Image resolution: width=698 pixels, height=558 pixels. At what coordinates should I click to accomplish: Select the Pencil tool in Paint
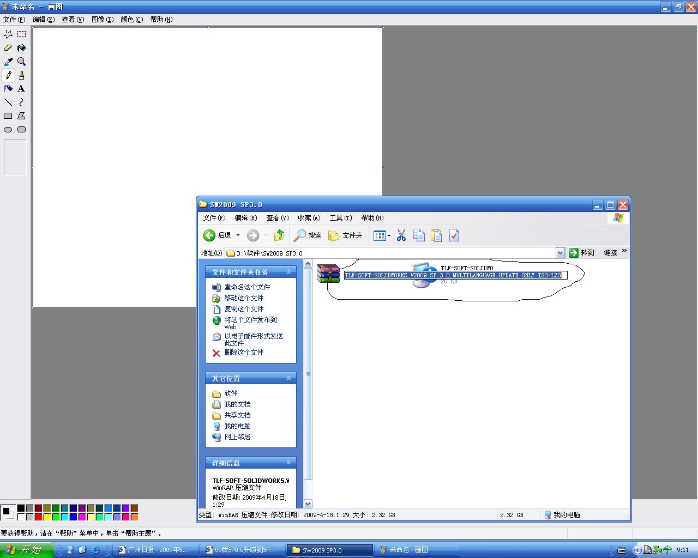[x=8, y=75]
